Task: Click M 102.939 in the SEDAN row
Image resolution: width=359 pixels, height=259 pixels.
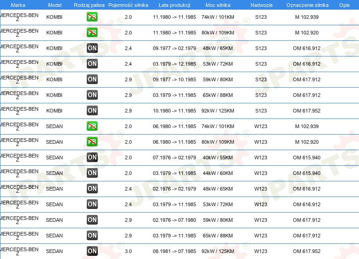Action: coord(307,126)
